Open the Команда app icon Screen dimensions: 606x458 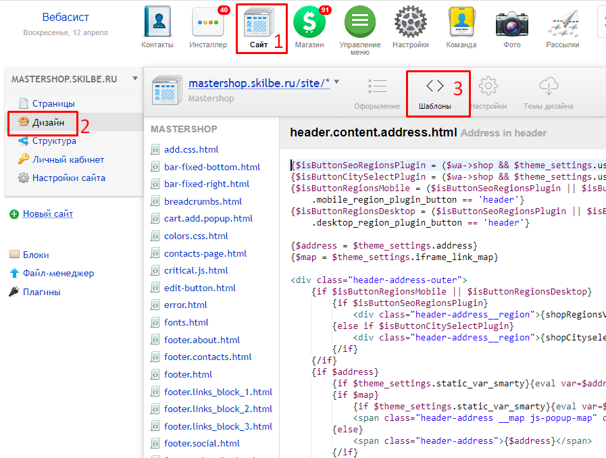pos(461,23)
